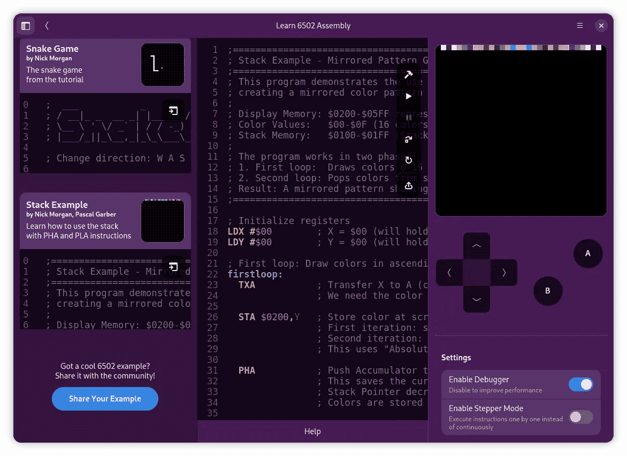Click the Share Your Example button
This screenshot has width=627, height=456.
(x=105, y=399)
